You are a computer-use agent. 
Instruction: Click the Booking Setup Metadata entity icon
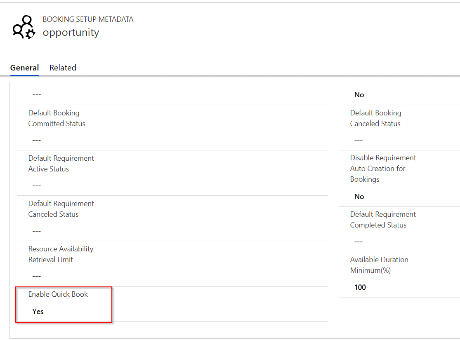click(x=24, y=28)
